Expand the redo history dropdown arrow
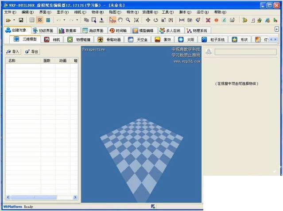 click(x=77, y=20)
